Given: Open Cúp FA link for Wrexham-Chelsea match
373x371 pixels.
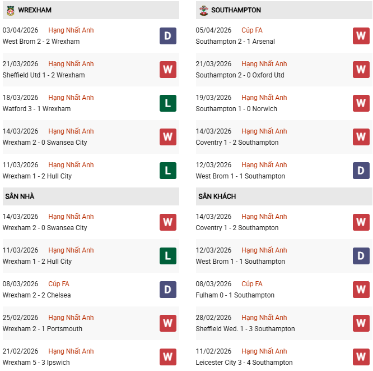Looking at the screenshot, I should [59, 284].
